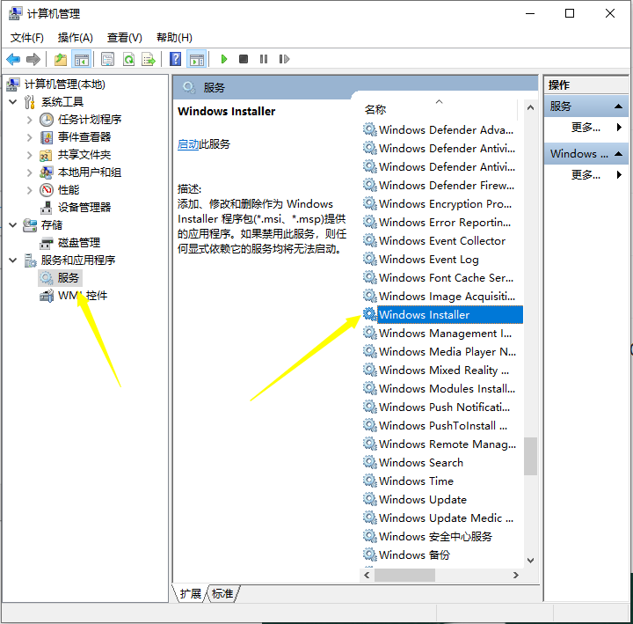Open 更多... under 服务 actions
633x624 pixels.
[x=586, y=128]
